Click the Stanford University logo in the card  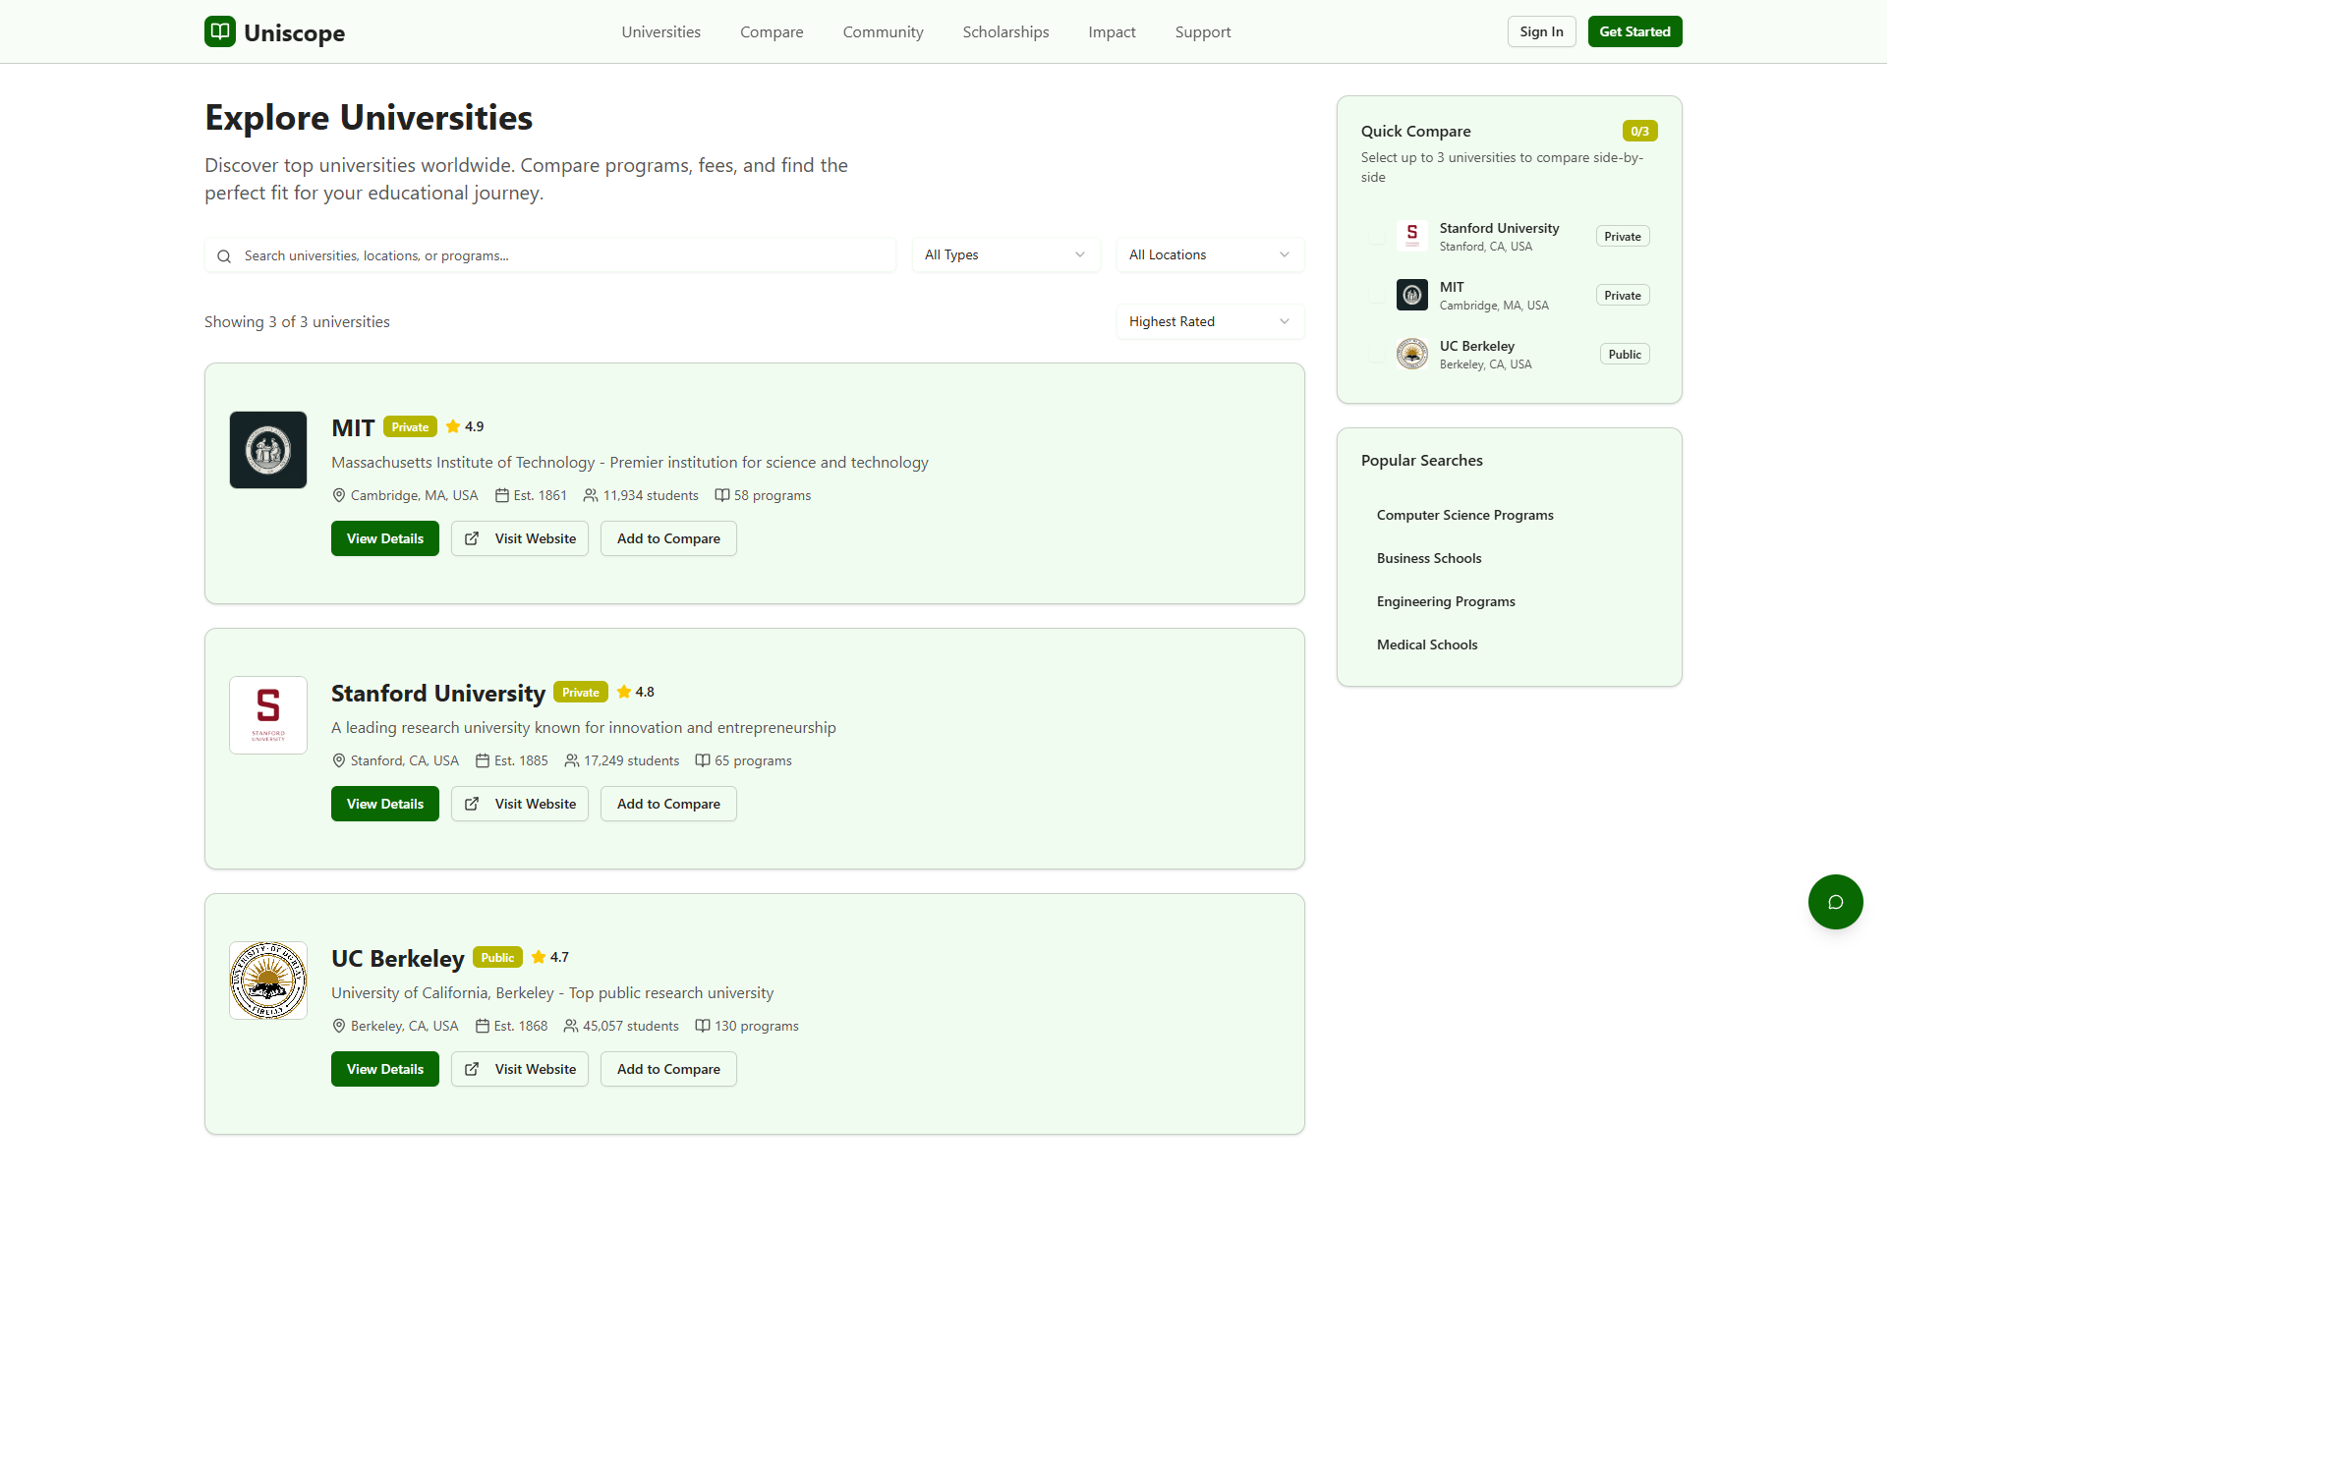[x=268, y=715]
